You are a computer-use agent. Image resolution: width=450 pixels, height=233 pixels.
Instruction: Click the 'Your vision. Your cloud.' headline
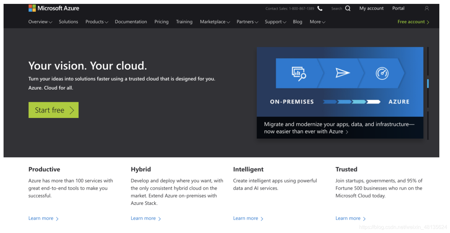pos(88,66)
